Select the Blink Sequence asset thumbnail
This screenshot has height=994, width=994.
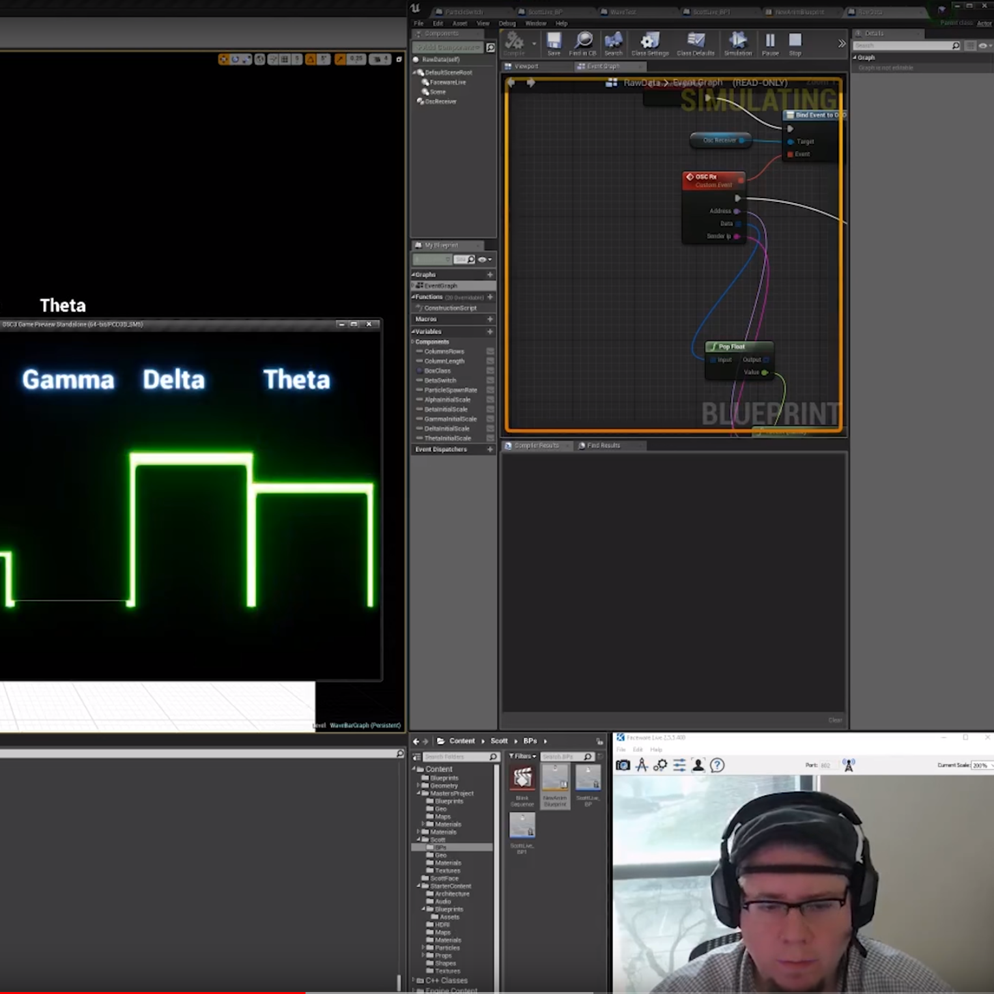tap(522, 779)
